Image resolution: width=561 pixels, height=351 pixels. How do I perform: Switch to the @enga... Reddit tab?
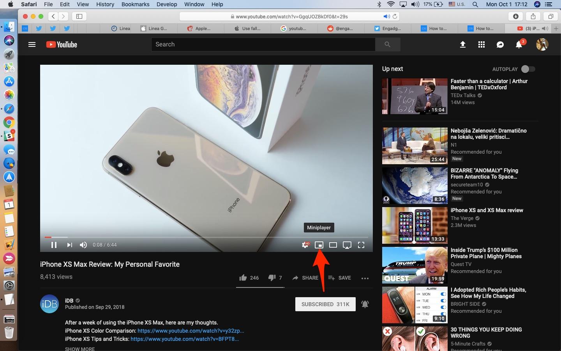tap(340, 28)
